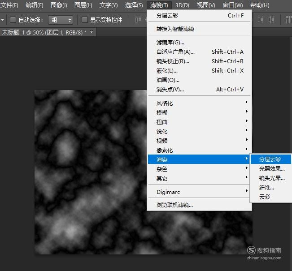Apply last filter 分层云彩 Ctrl+F
This screenshot has height=271, width=292.
pos(200,15)
